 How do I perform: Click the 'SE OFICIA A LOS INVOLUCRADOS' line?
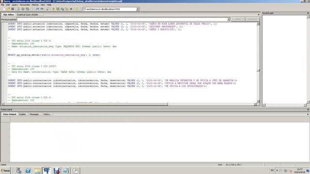107,86
